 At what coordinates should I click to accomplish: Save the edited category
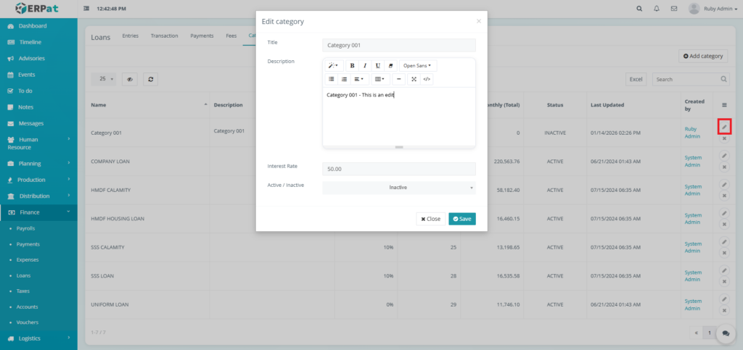(x=461, y=219)
